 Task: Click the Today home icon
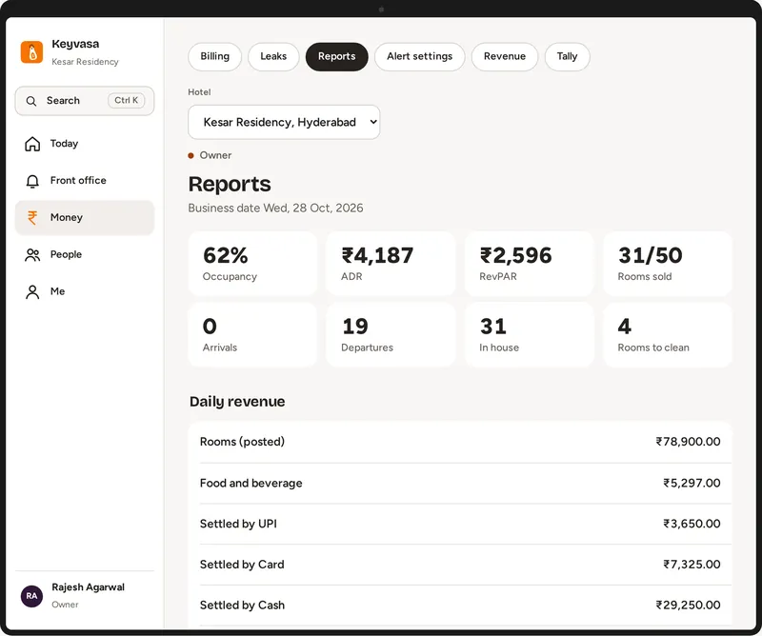(x=32, y=144)
